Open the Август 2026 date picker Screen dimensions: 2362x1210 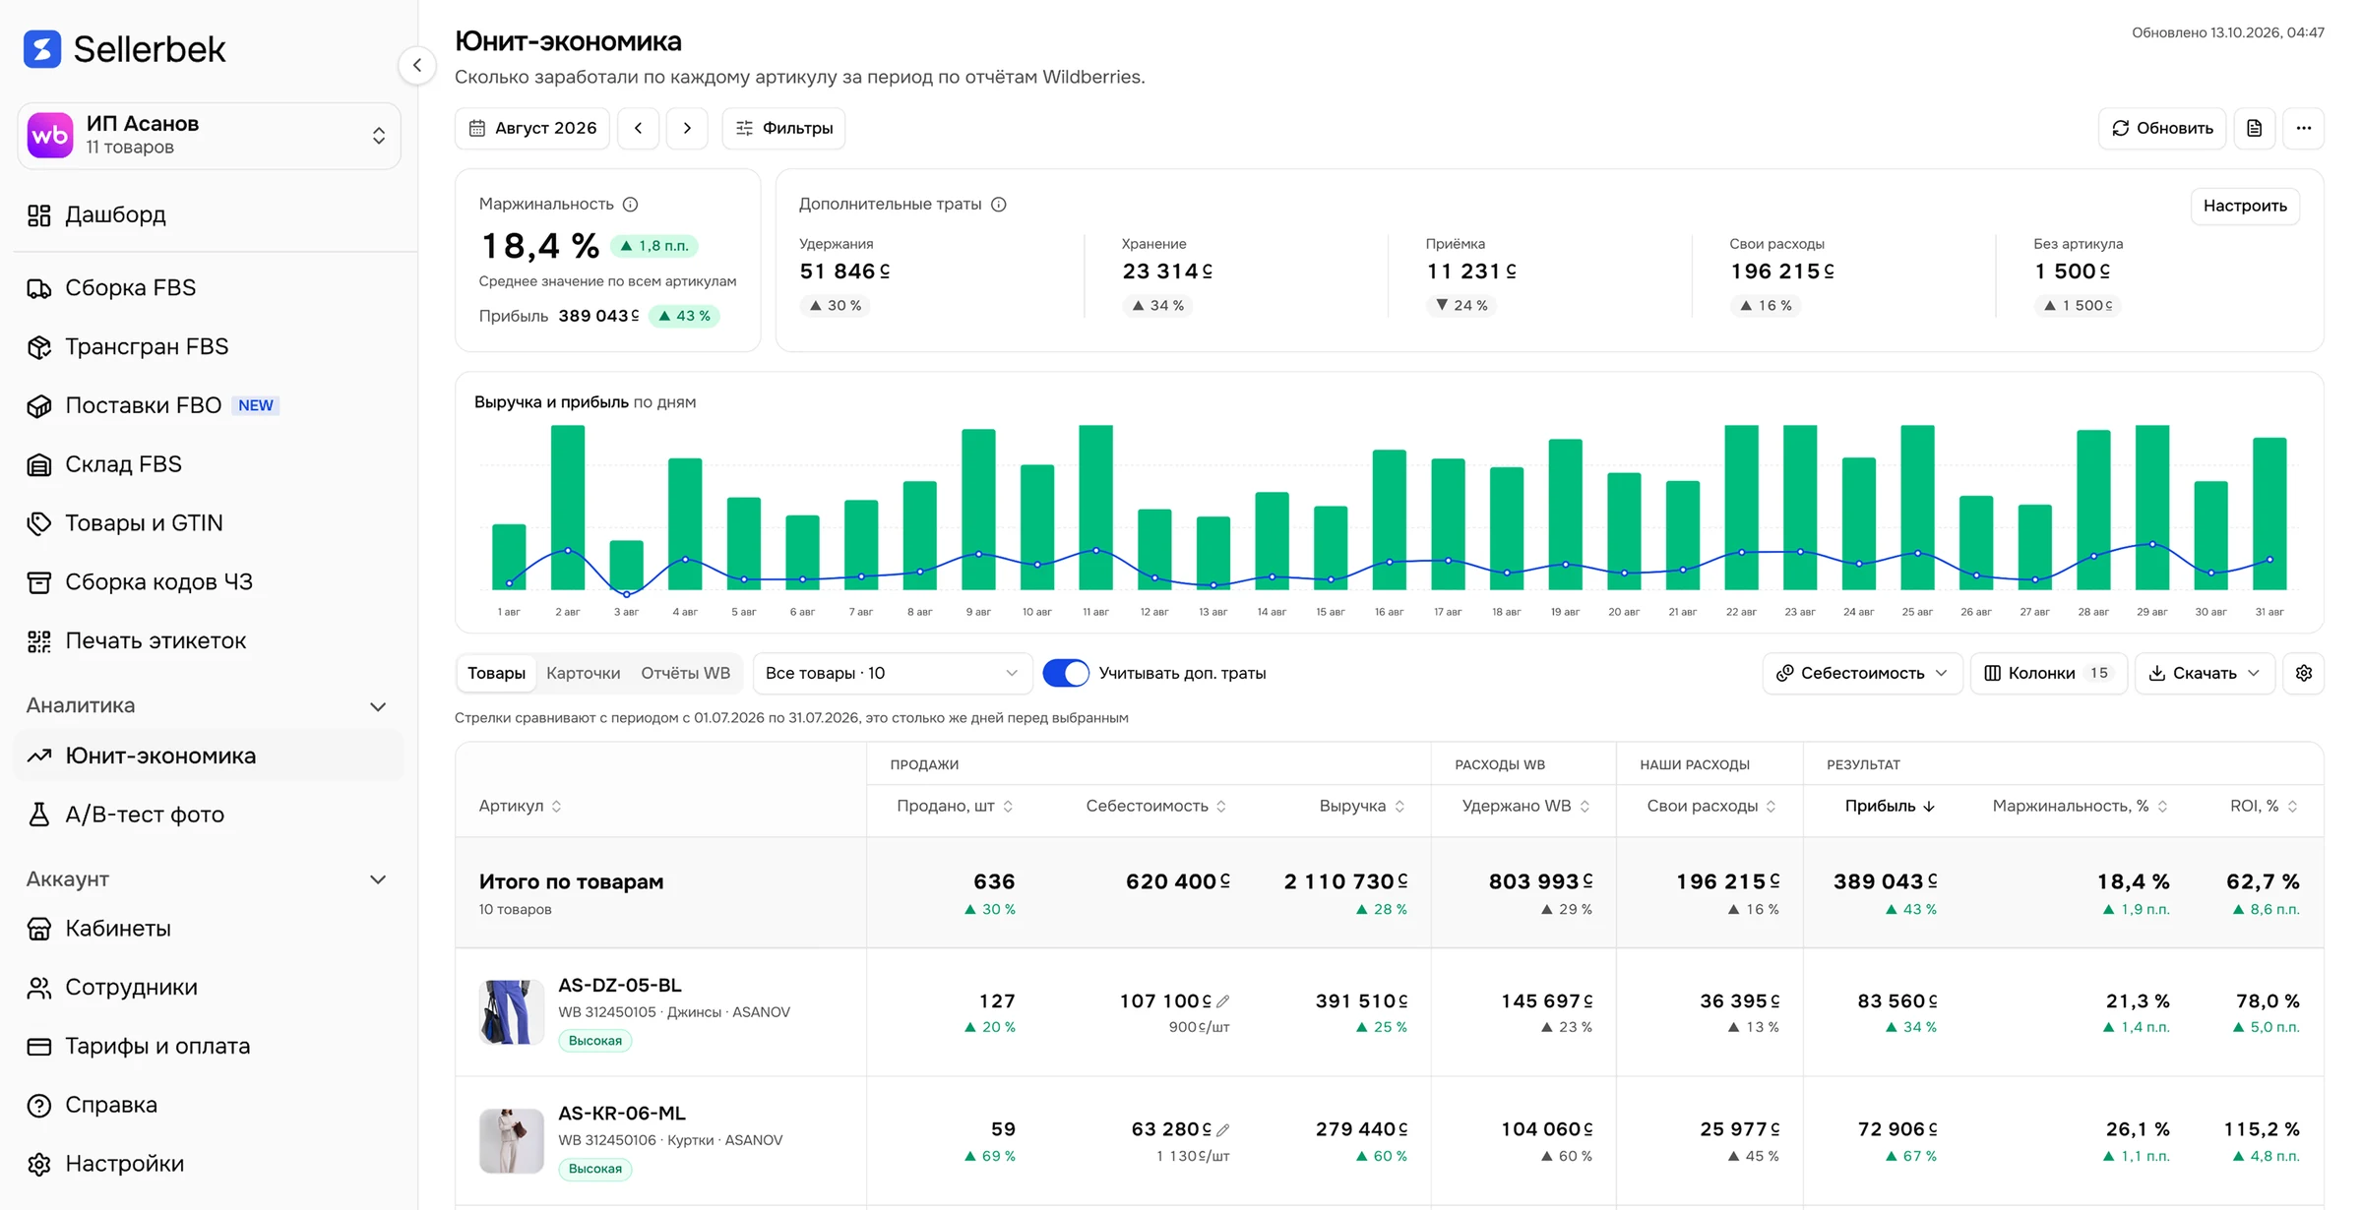click(532, 128)
